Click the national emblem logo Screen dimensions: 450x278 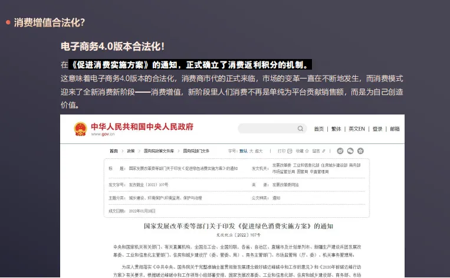[x=80, y=129]
